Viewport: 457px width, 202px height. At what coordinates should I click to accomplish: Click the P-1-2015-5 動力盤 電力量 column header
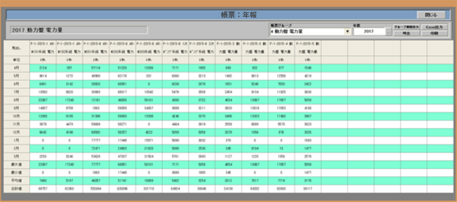click(x=308, y=48)
